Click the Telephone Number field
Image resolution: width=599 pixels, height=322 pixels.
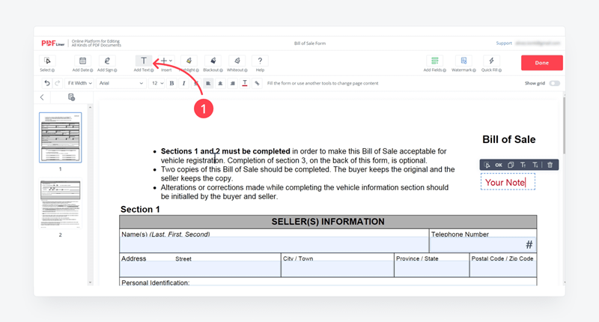(x=483, y=244)
